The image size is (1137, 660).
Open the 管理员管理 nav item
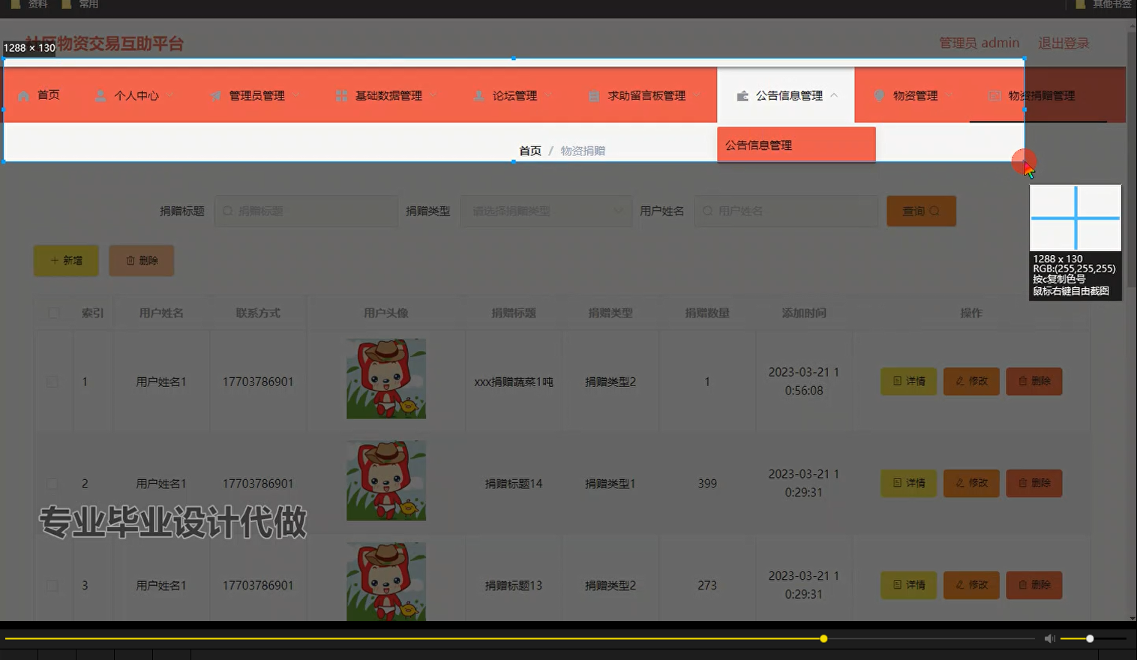[x=256, y=95]
